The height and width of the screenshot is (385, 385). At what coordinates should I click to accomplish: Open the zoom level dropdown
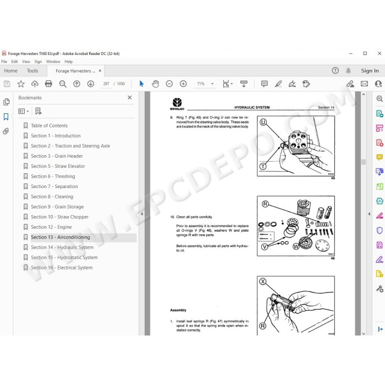click(x=212, y=84)
